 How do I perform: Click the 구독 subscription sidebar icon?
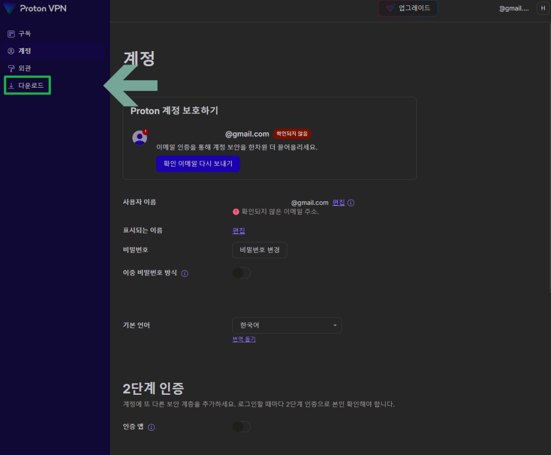click(x=11, y=34)
